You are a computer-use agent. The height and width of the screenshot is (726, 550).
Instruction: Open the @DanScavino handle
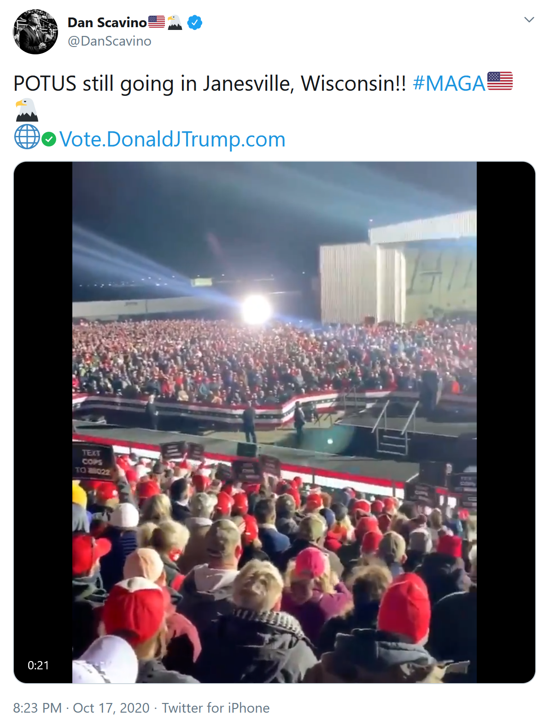[x=110, y=41]
